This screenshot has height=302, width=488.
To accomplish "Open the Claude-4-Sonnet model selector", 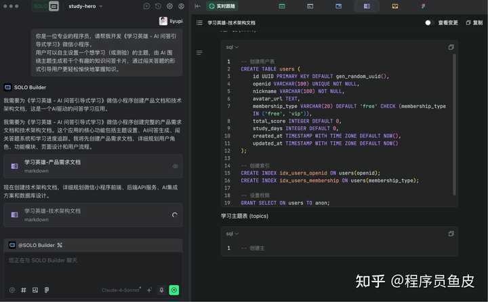I will pyautogui.click(x=121, y=290).
